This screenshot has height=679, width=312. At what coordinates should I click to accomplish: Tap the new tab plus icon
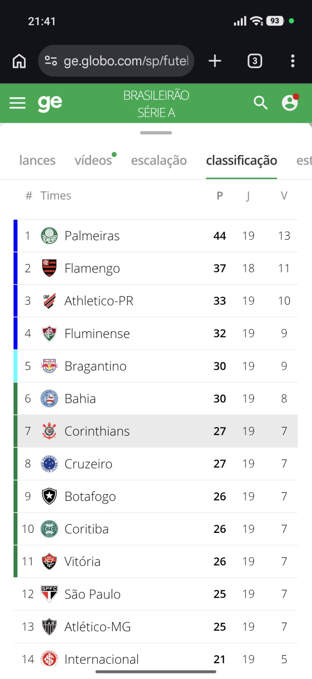[215, 61]
